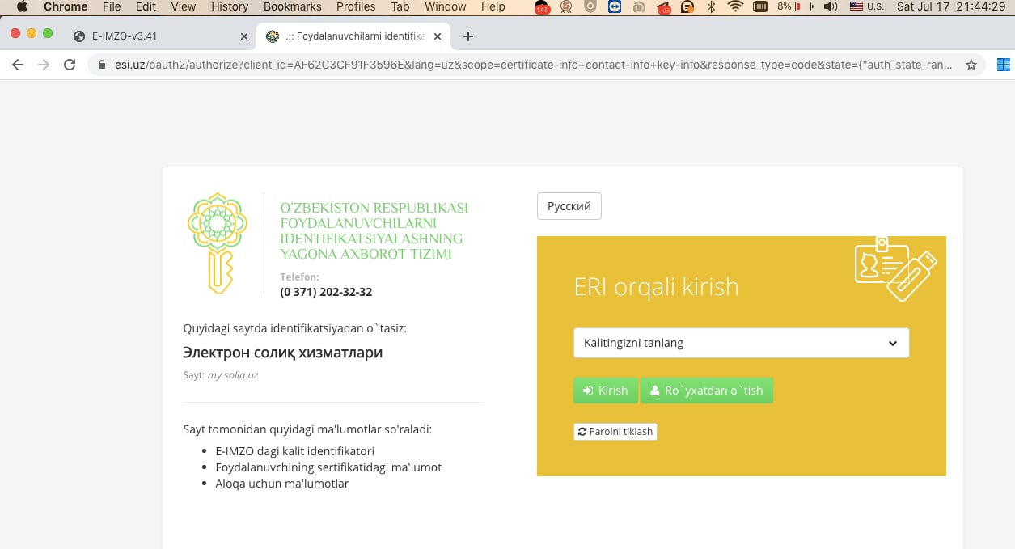
Task: Click the headphones menu bar icon
Action: pos(639,6)
